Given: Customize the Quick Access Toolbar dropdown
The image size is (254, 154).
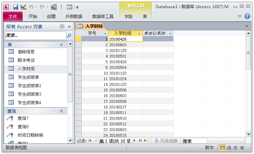Looking at the screenshot, I should [77, 7].
